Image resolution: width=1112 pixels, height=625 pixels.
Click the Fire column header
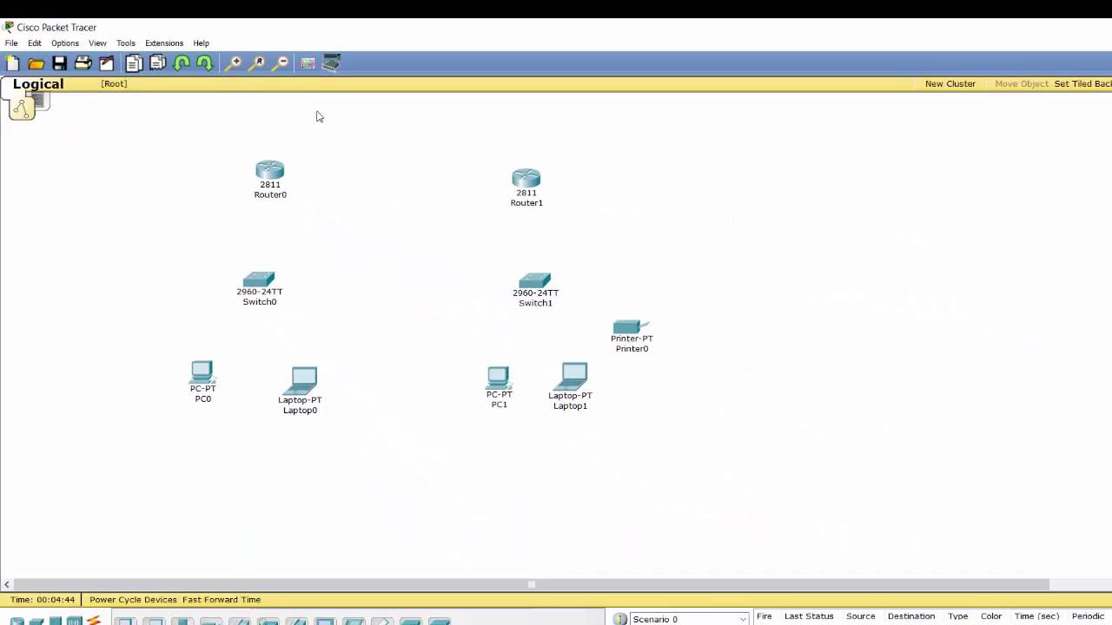point(764,616)
